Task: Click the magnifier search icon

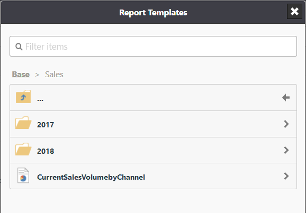Action: [19, 47]
